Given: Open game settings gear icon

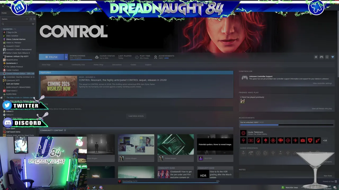Looking at the screenshot, I should pos(316,57).
